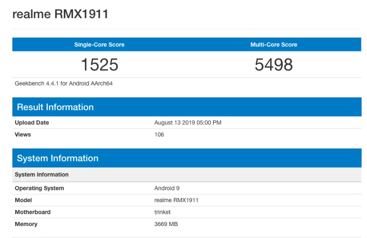Select the 'August 13 2019 05:00 PM' value

[x=188, y=123]
